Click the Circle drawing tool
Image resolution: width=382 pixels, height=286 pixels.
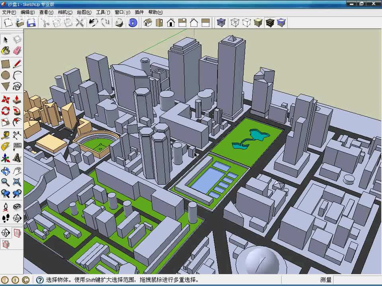tap(6, 75)
